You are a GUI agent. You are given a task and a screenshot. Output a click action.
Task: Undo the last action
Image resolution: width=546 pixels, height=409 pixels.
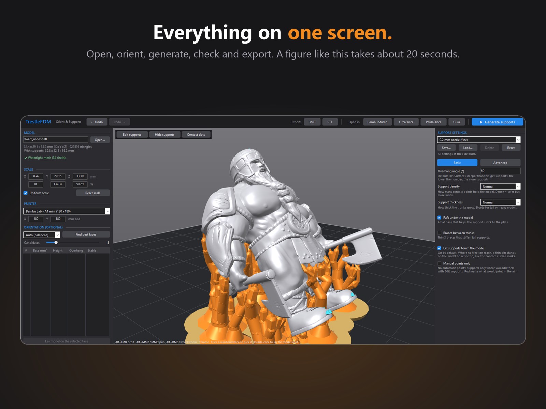[x=97, y=122]
